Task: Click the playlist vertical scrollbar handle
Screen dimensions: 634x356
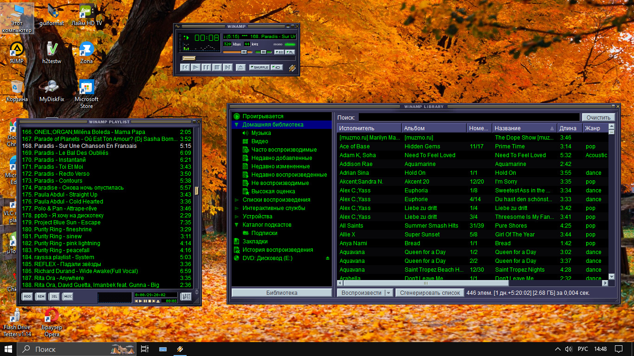Action: 197,191
